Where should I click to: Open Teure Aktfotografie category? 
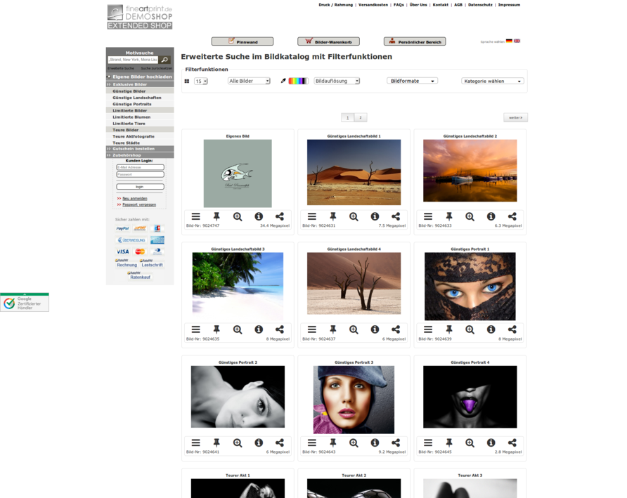click(133, 136)
